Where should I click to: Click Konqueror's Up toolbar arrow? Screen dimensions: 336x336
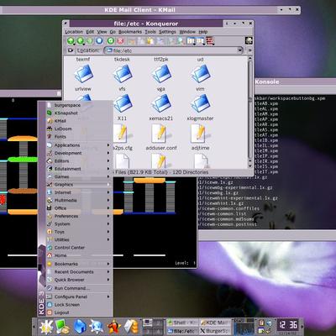click(71, 41)
